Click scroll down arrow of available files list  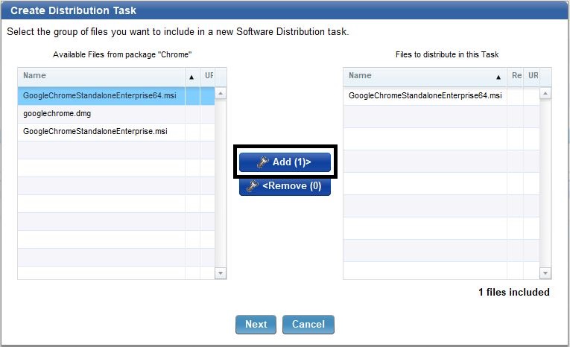click(221, 273)
